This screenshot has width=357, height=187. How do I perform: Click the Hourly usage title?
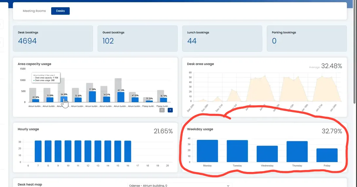pos(28,129)
